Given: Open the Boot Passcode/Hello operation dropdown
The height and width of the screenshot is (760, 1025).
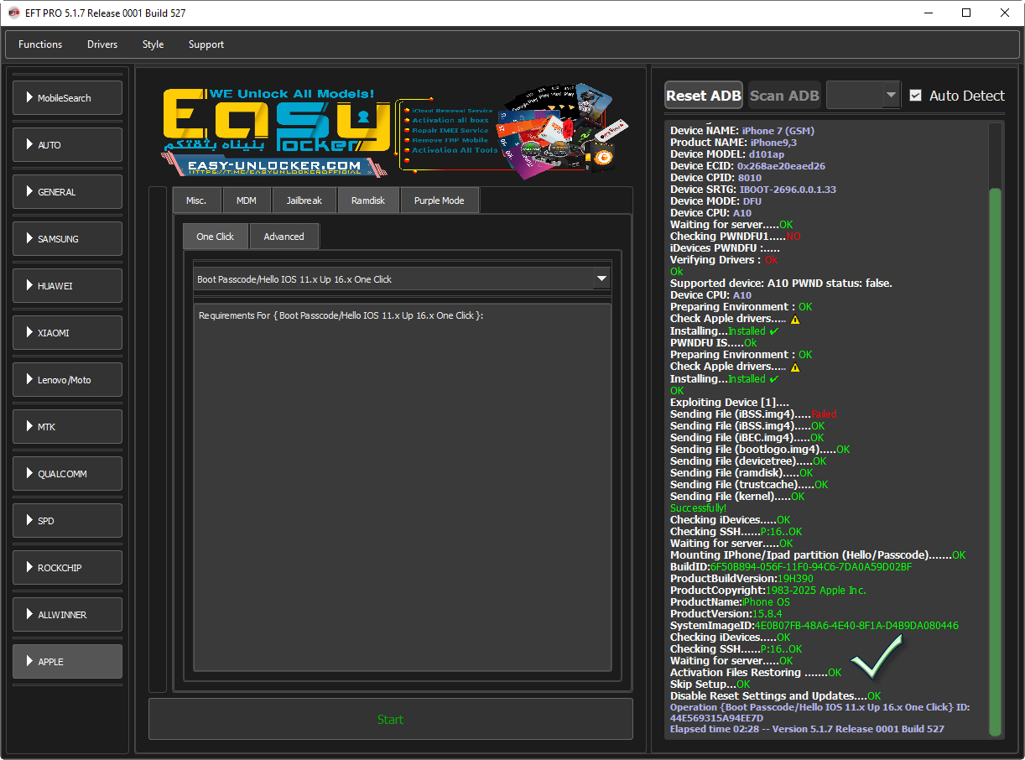Looking at the screenshot, I should click(403, 279).
